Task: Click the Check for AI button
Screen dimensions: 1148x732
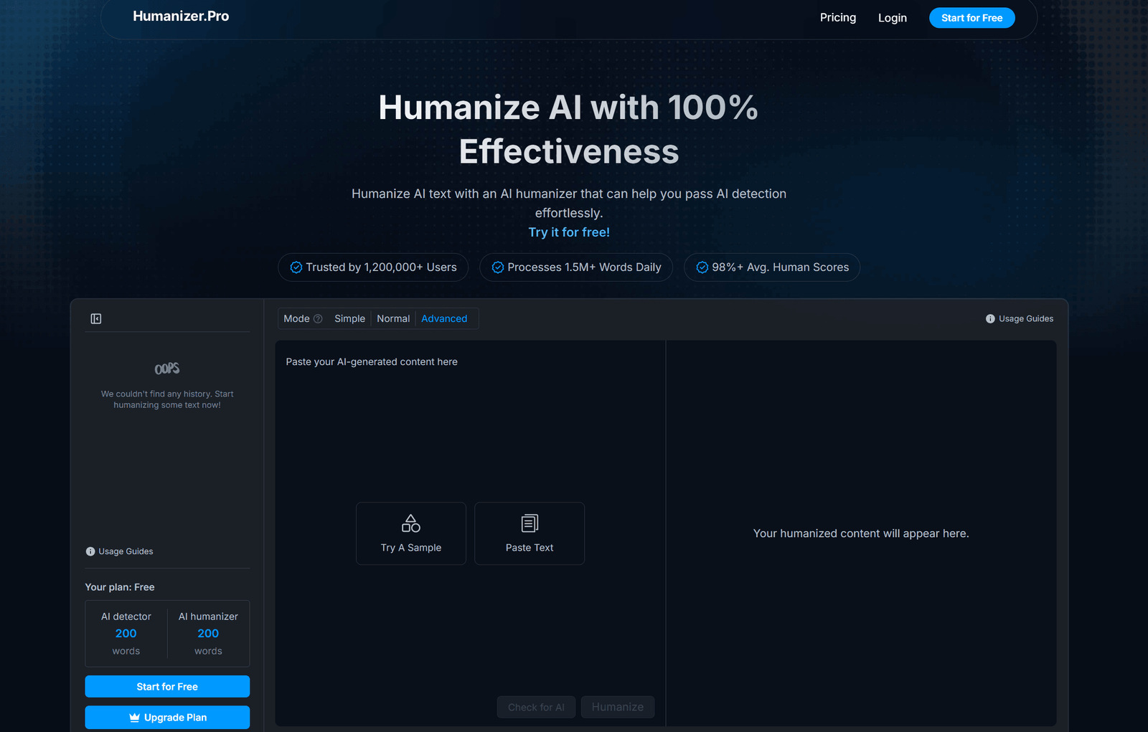Action: pos(536,707)
